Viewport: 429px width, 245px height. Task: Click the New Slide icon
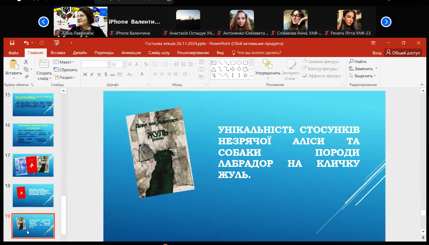pyautogui.click(x=44, y=64)
